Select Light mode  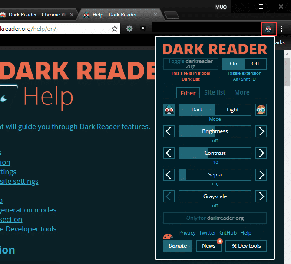pos(233,110)
